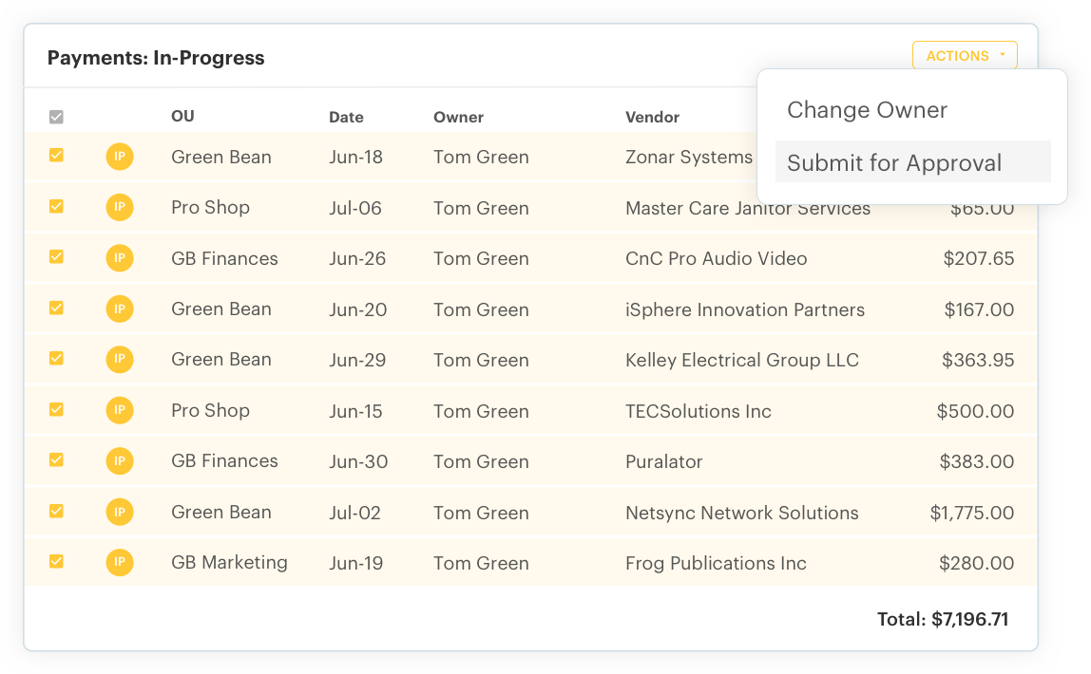
Task: Click the IP status badge for Puralator
Action: 120,461
